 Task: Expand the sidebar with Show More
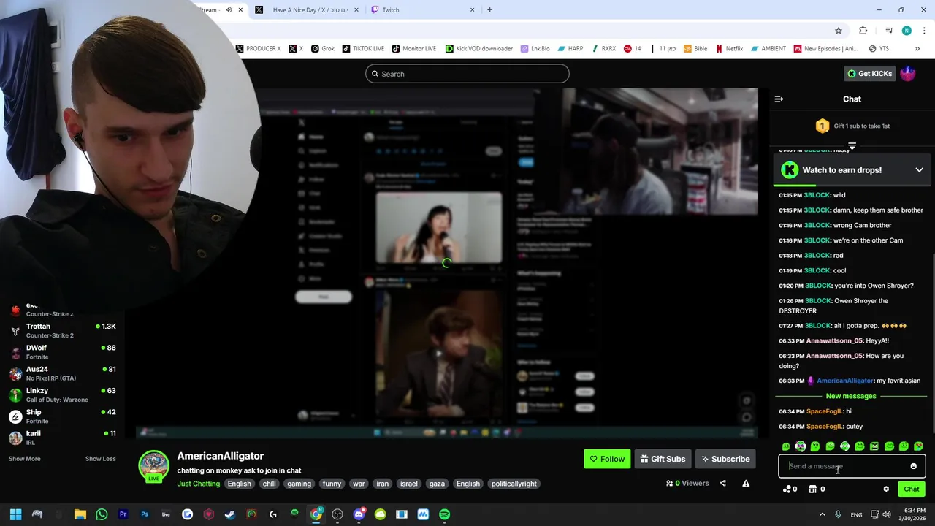24,459
